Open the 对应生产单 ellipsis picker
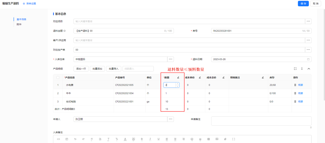 point(308,50)
